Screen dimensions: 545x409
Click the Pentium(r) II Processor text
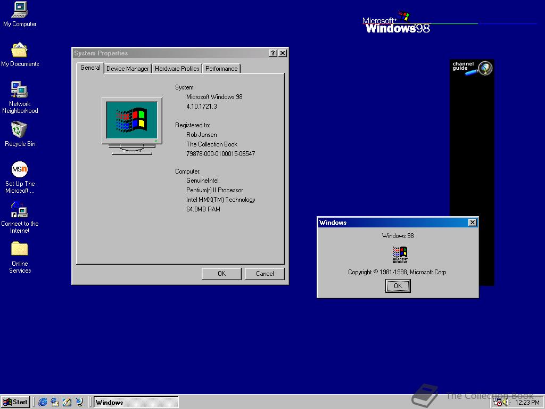tap(214, 190)
